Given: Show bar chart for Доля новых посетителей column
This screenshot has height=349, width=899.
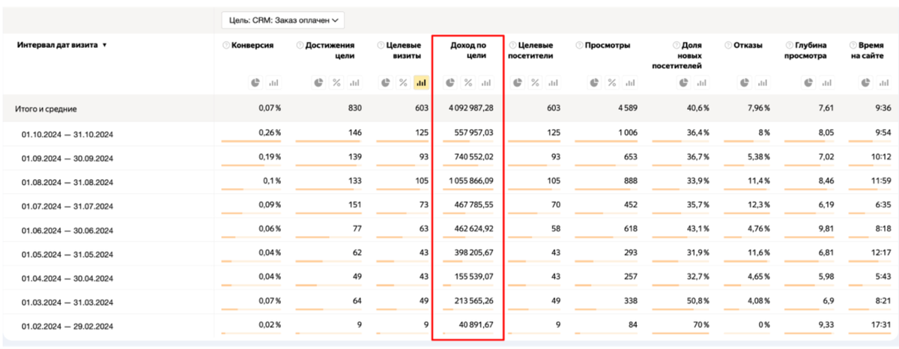Looking at the screenshot, I should pyautogui.click(x=700, y=82).
